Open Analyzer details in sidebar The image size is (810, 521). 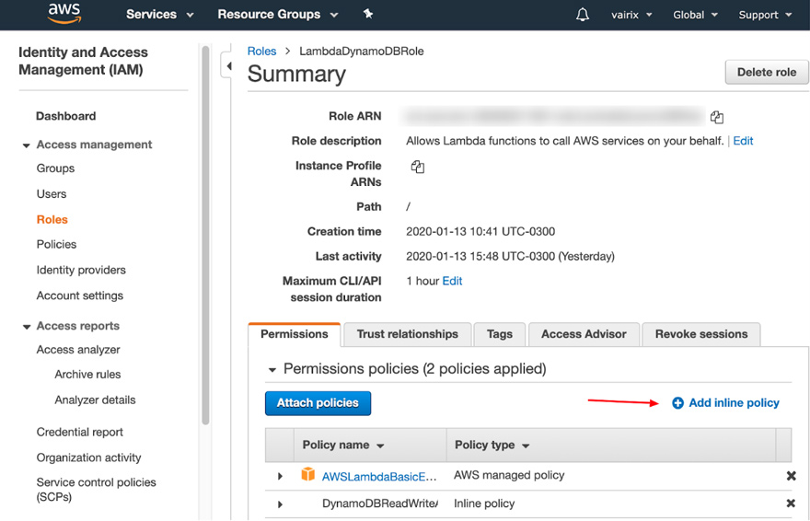coord(95,400)
